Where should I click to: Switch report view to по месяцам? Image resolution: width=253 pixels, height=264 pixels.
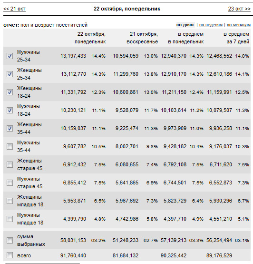pos(239,25)
